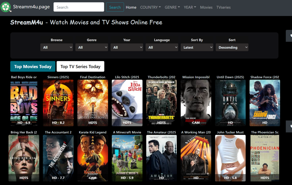Open the TVseries nav link

pyautogui.click(x=224, y=7)
